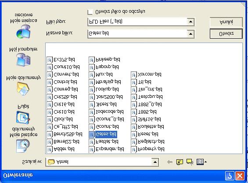Viewport: 248px width, 183px height.
Task: Select the Adder.pld file icon
Action: (x=50, y=150)
